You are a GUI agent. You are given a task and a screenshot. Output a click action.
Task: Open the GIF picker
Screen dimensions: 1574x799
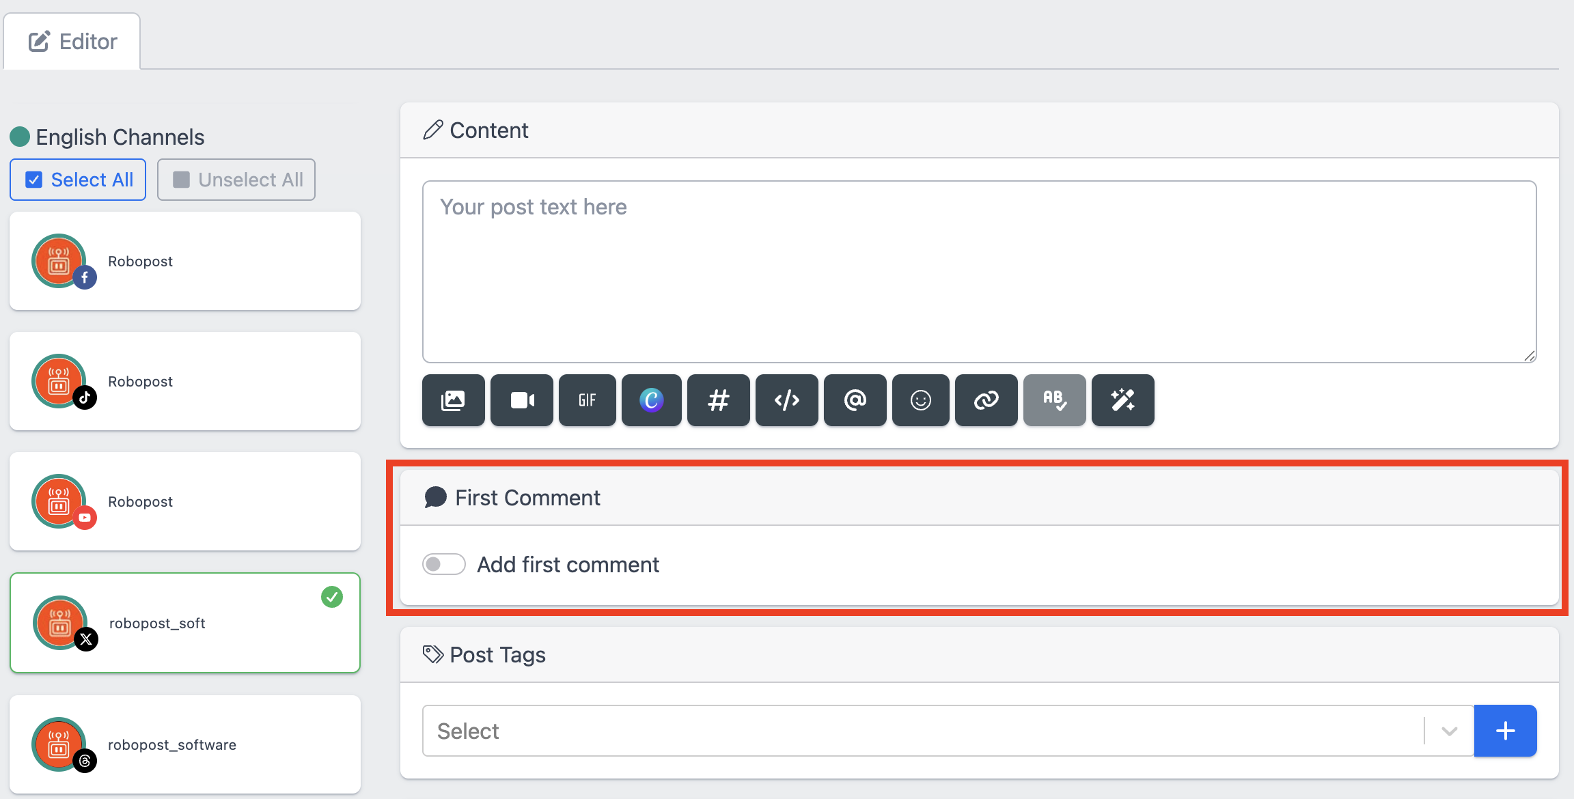click(x=588, y=400)
